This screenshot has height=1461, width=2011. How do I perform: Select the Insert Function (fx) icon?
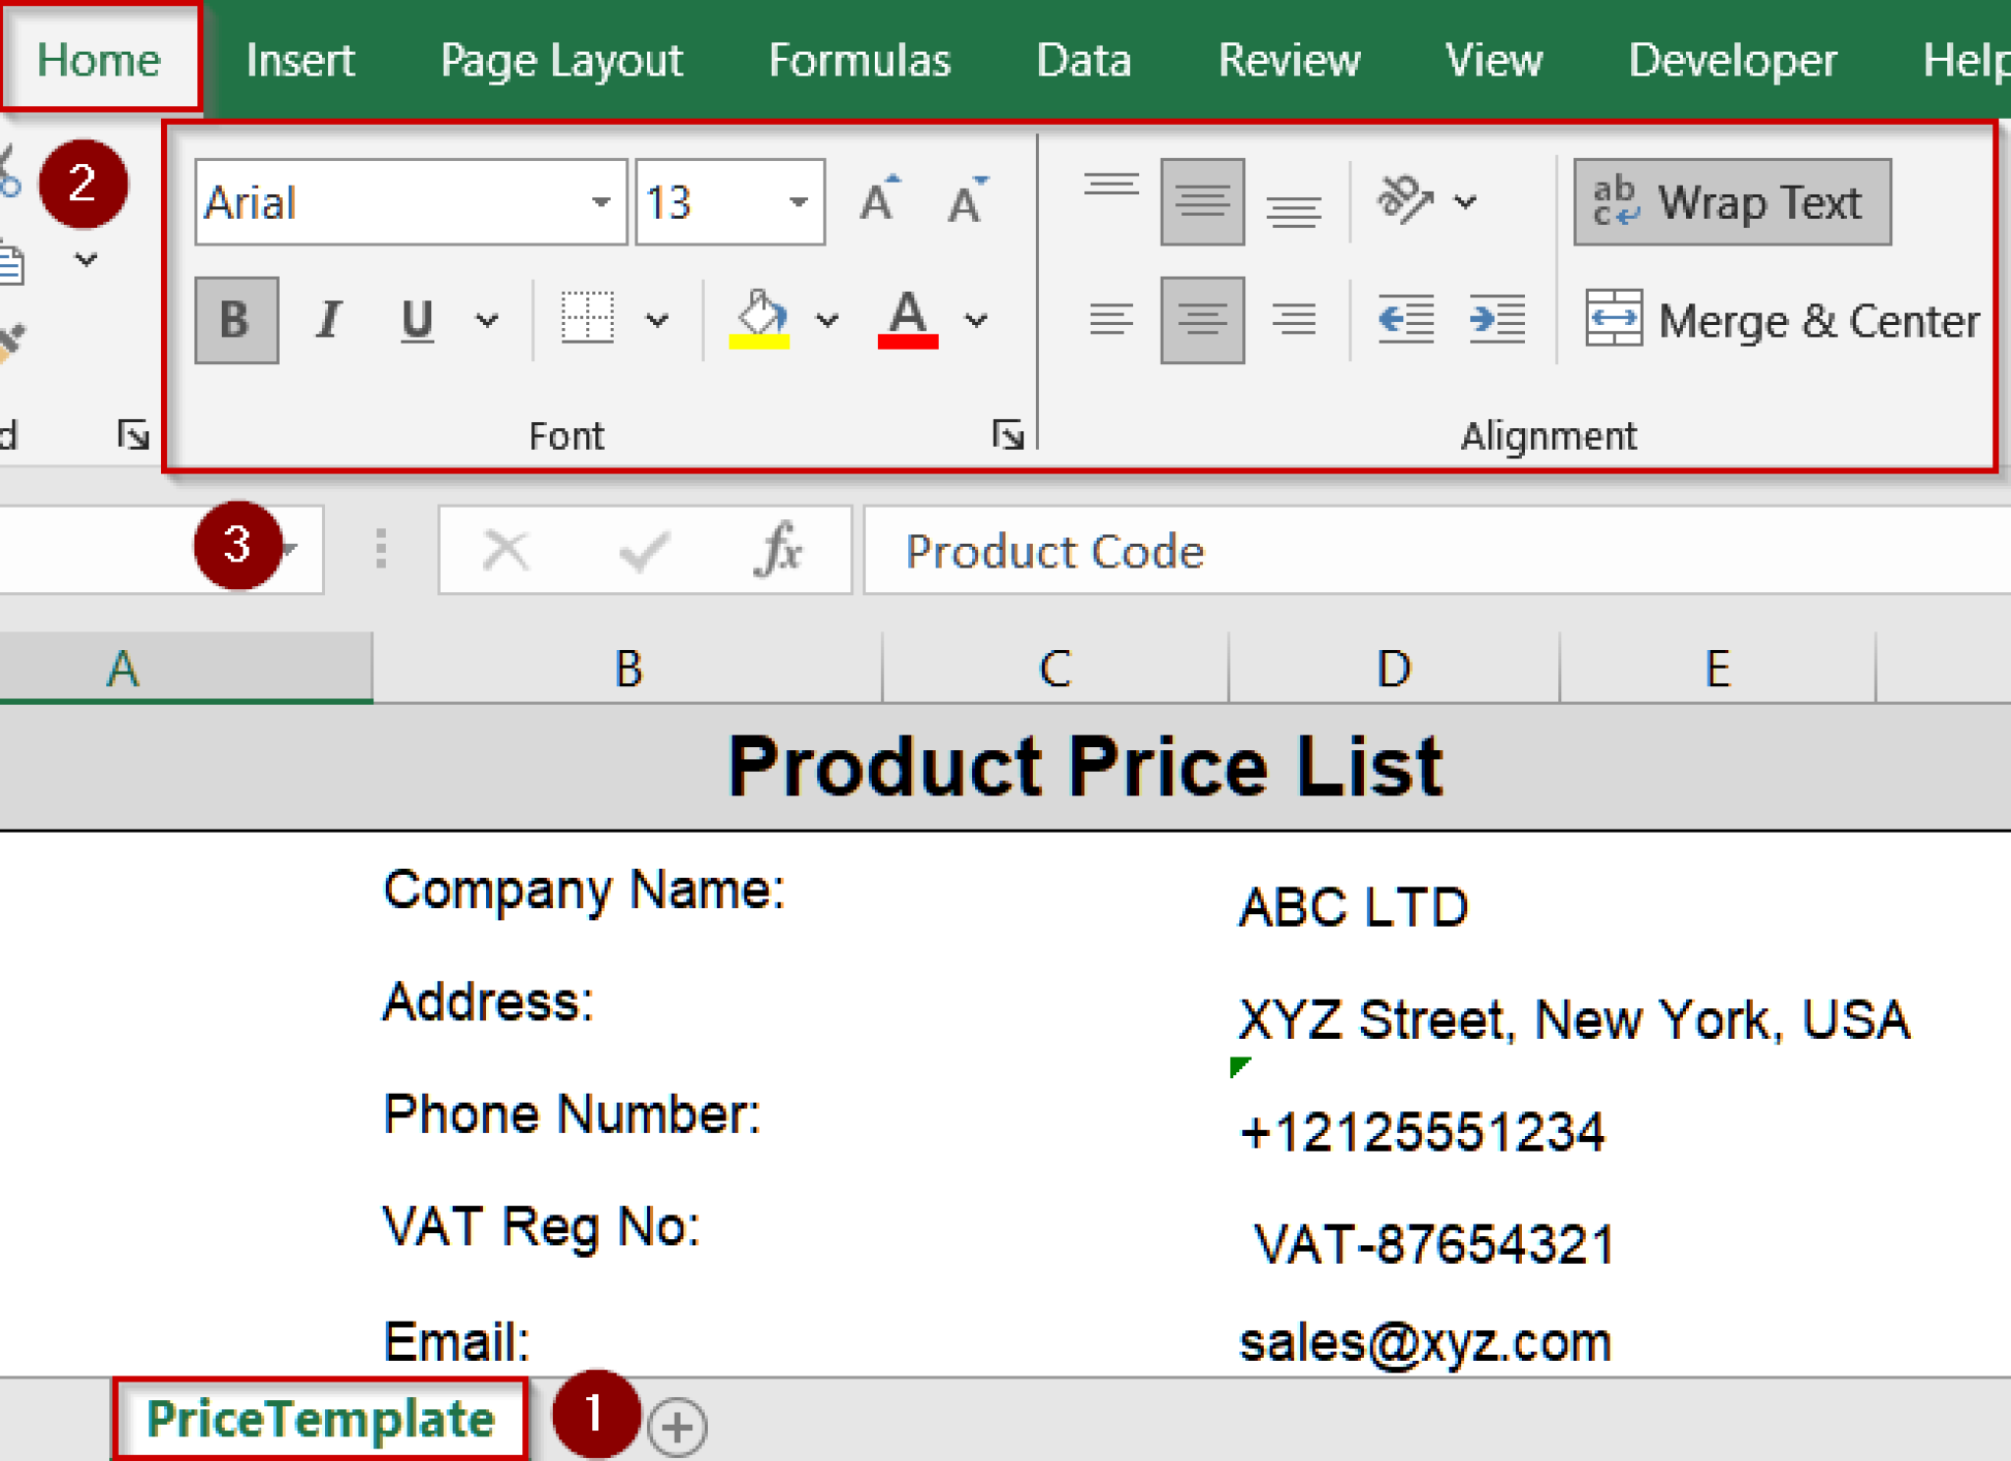click(x=777, y=550)
